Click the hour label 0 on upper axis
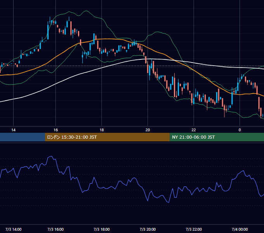This screenshot has height=233, width=264. point(240,130)
